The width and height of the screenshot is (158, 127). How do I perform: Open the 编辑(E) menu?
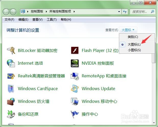click(x=23, y=19)
